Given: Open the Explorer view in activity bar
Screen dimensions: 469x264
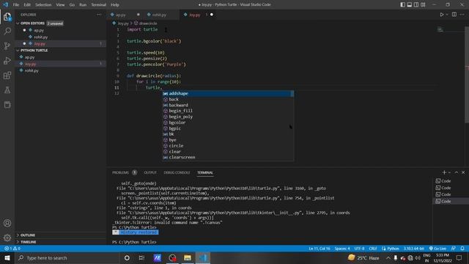Looking at the screenshot, I should click(7, 17).
